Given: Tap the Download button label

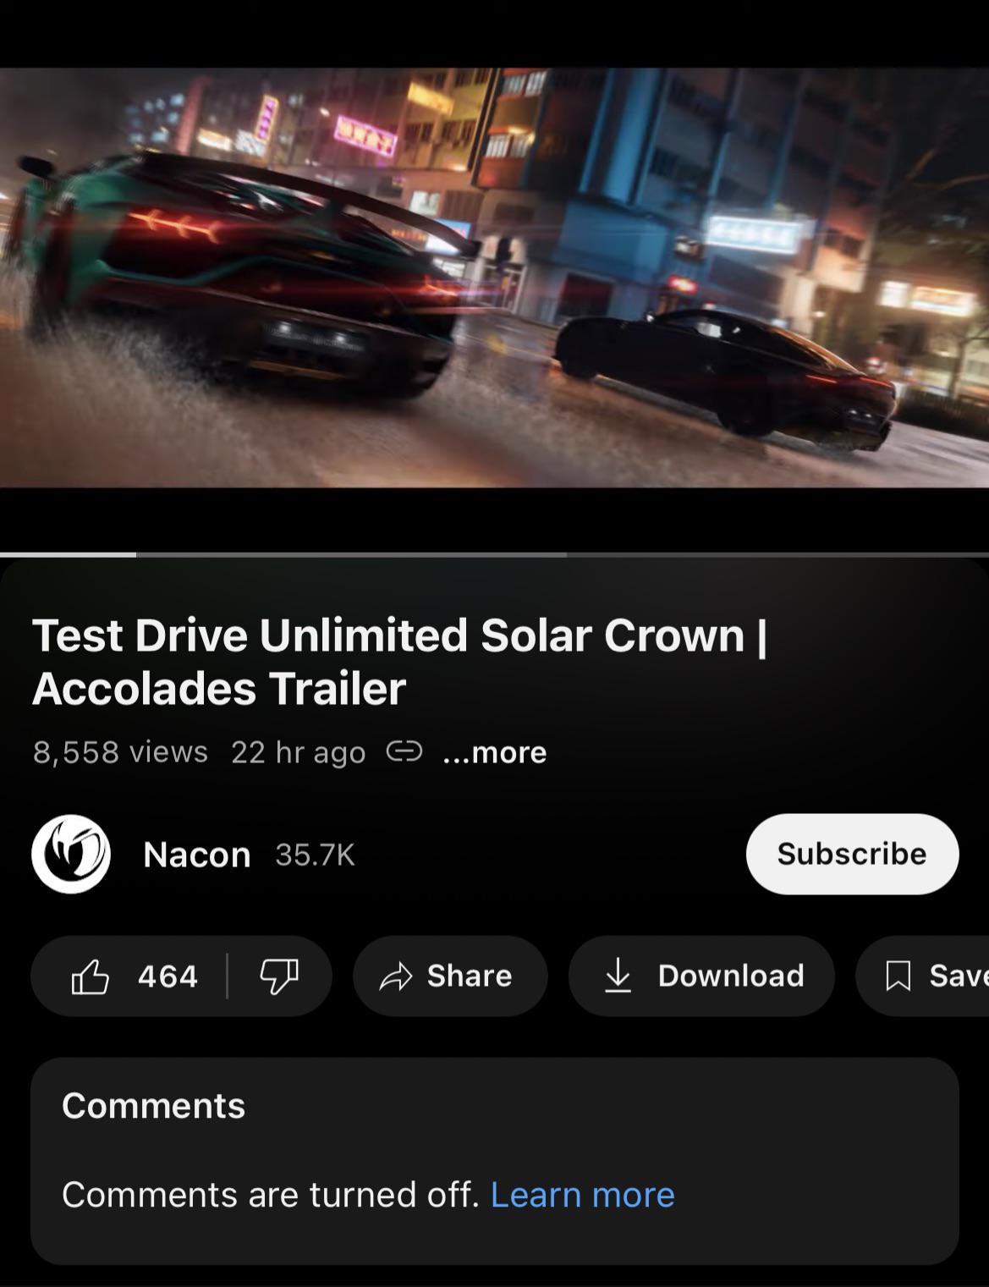Looking at the screenshot, I should tap(731, 976).
